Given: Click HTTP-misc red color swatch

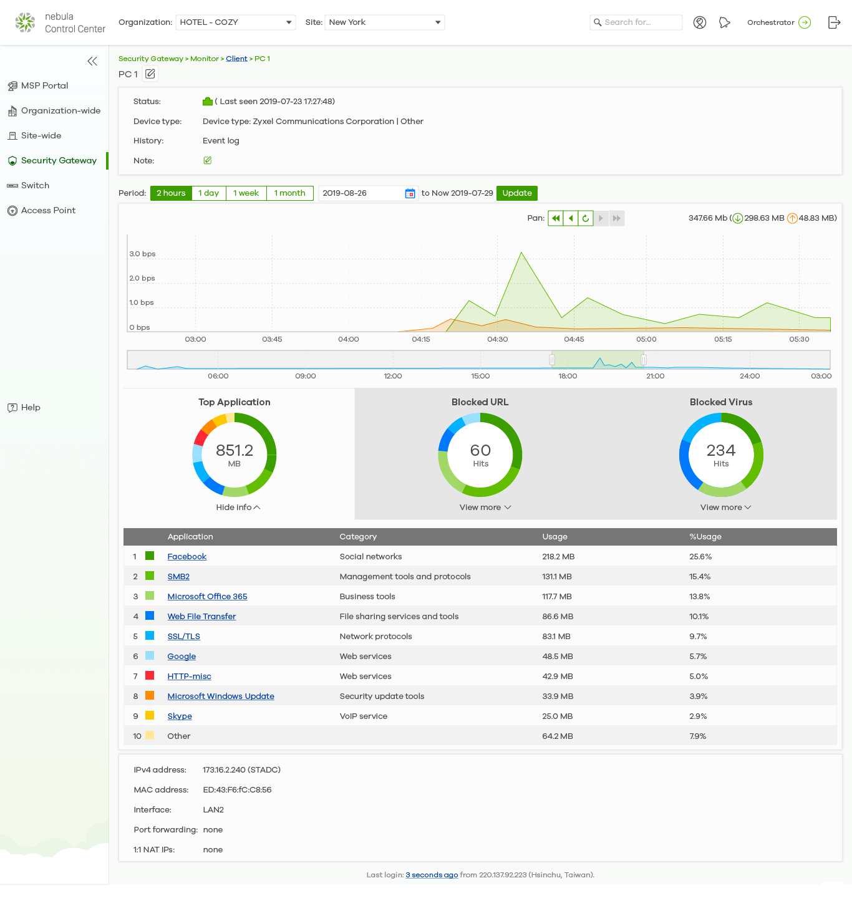Looking at the screenshot, I should pos(150,675).
